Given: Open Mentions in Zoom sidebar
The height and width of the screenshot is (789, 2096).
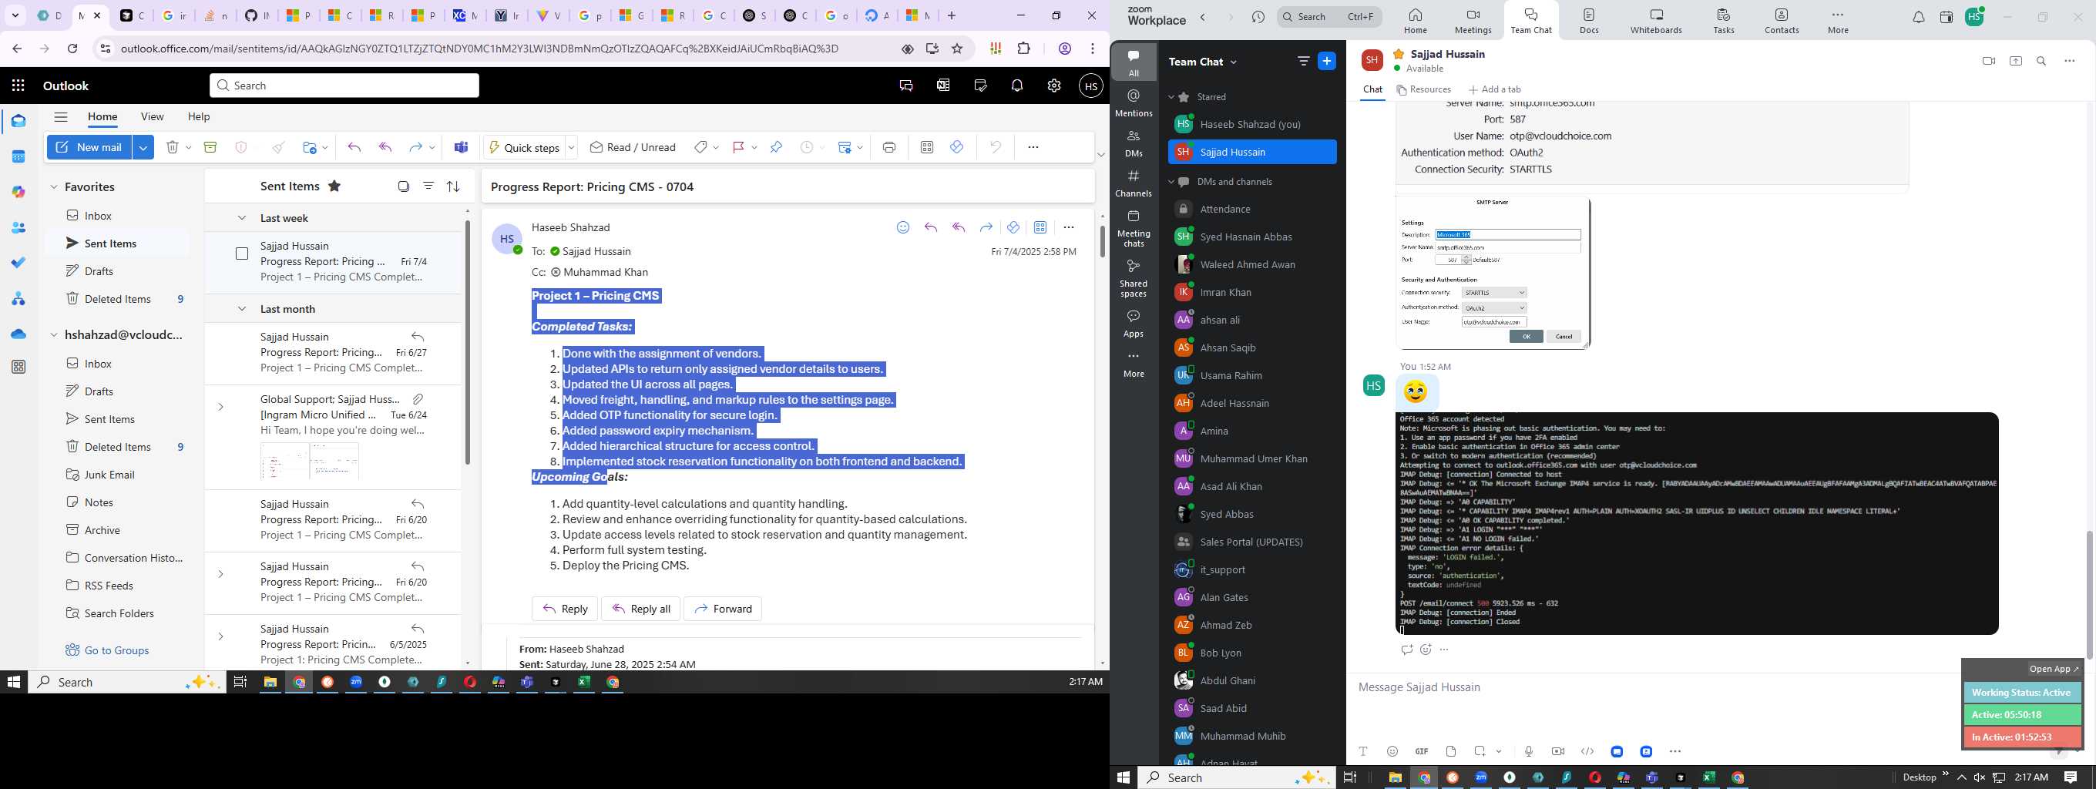Looking at the screenshot, I should point(1134,103).
